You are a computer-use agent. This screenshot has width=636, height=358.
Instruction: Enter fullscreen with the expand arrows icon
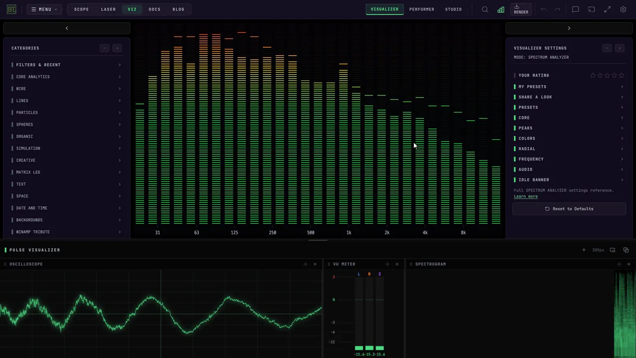coord(607,9)
